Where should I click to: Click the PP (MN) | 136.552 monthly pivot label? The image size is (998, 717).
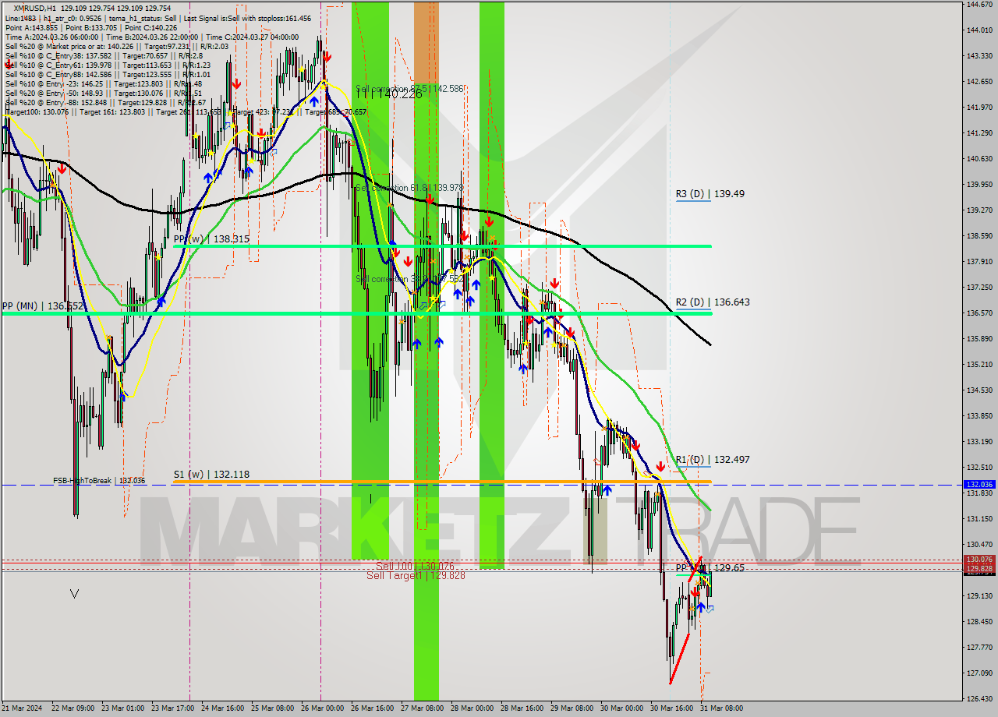(42, 306)
